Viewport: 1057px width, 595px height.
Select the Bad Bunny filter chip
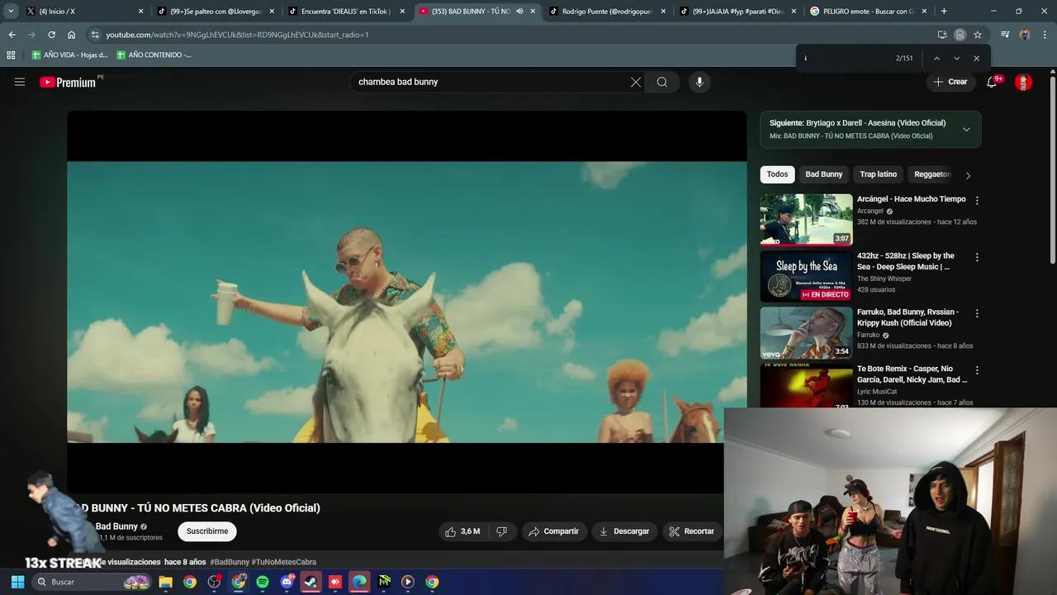pos(824,174)
